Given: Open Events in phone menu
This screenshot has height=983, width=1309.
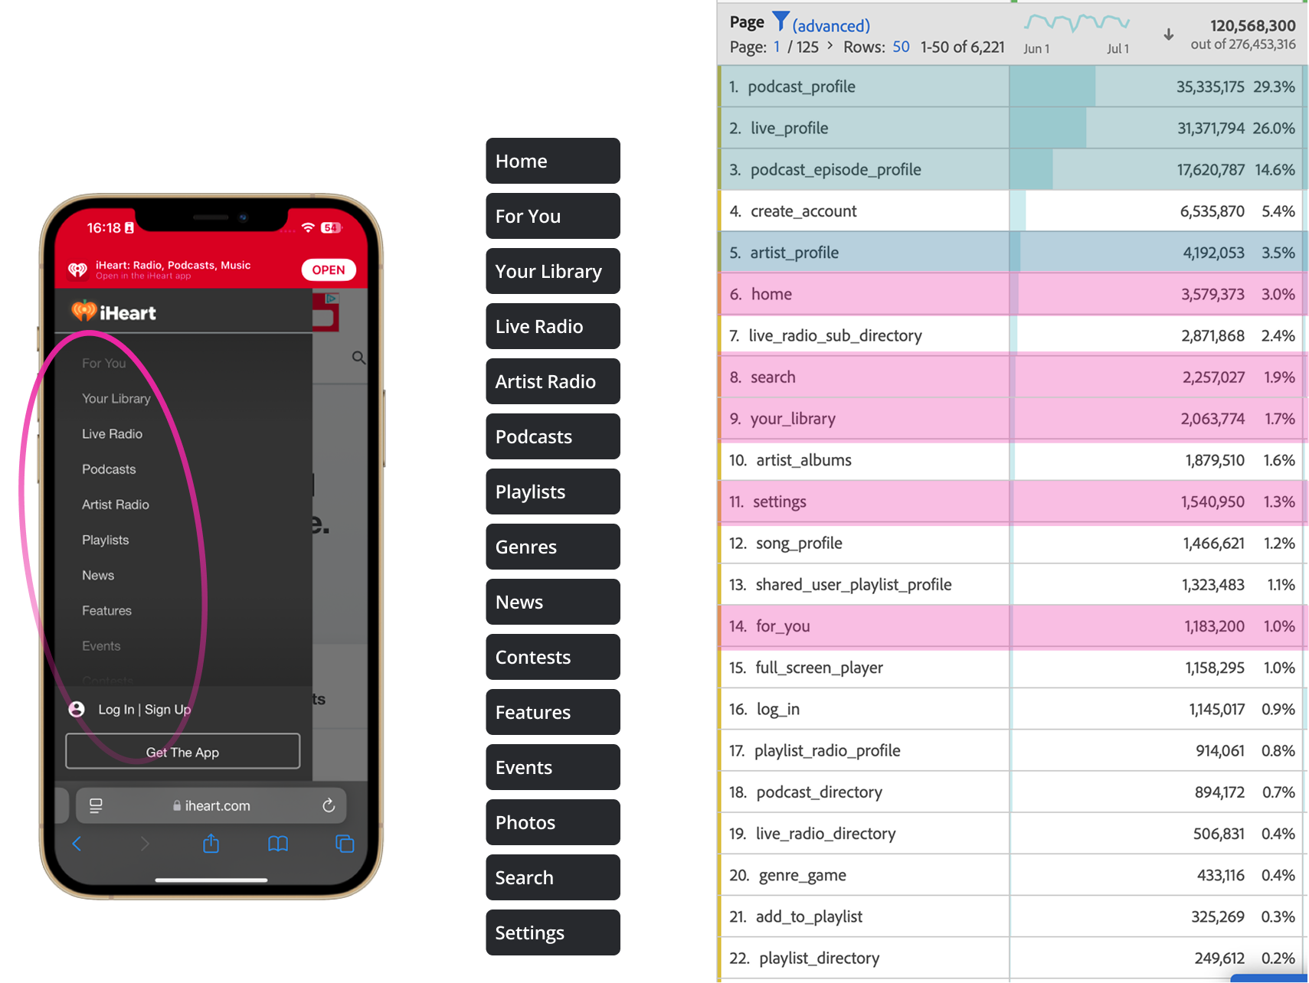Looking at the screenshot, I should click(x=101, y=646).
